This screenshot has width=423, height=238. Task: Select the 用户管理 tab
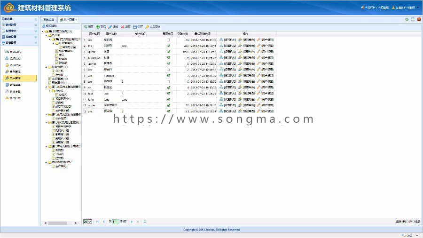click(x=67, y=19)
